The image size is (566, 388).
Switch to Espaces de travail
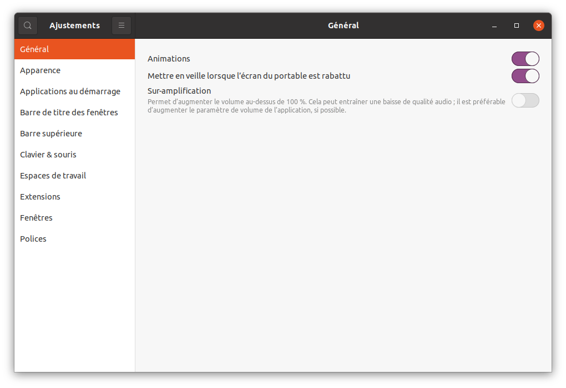[x=75, y=176]
